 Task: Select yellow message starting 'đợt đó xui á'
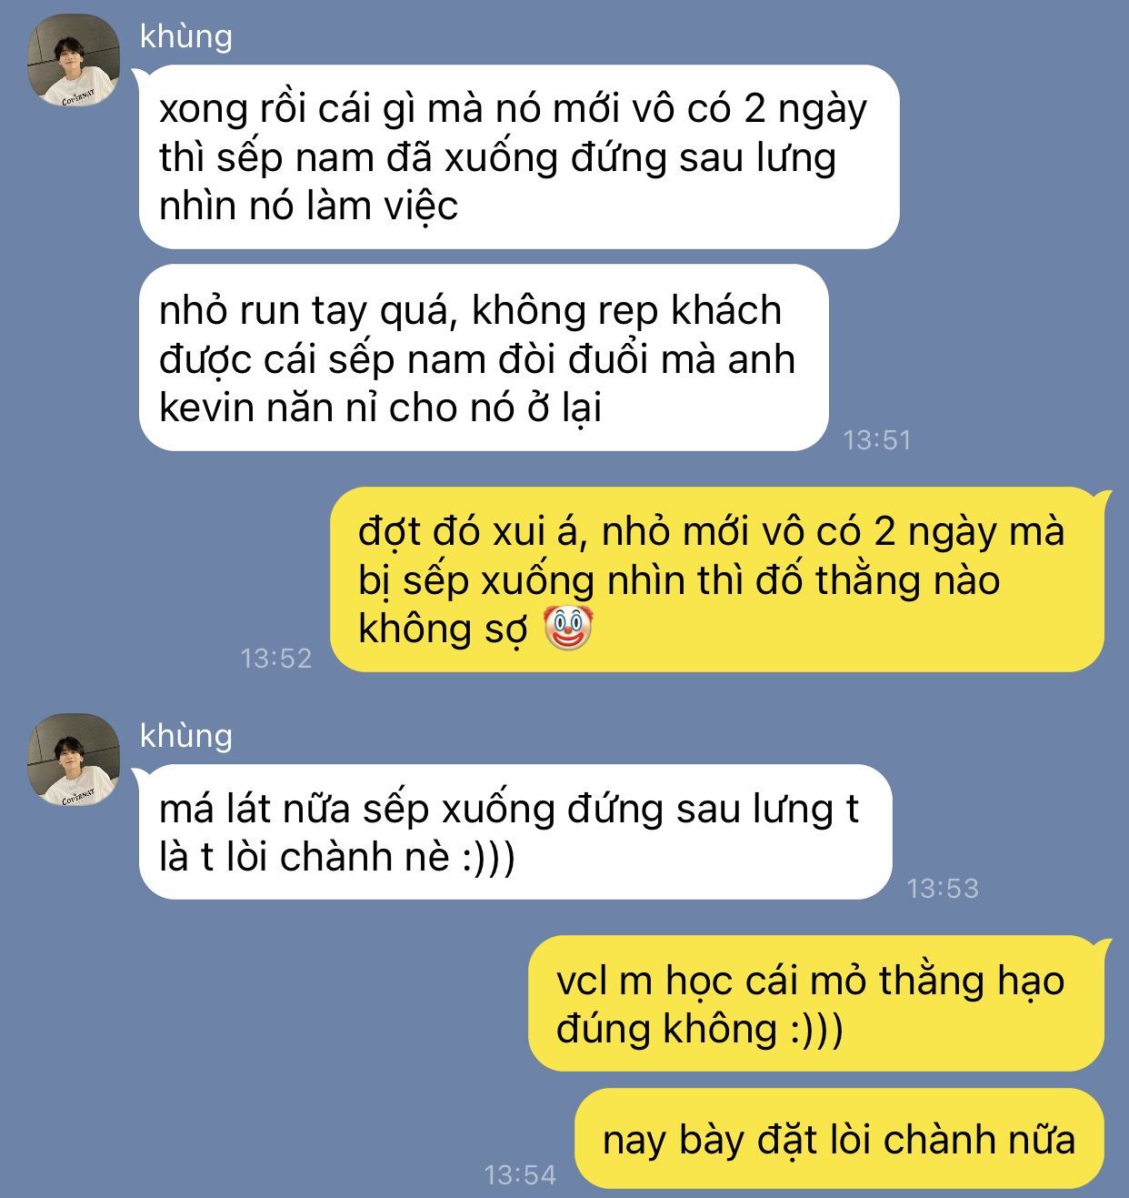pyautogui.click(x=717, y=579)
